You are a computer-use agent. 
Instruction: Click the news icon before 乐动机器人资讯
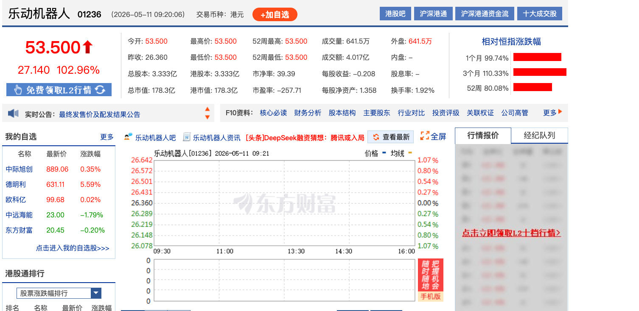click(187, 137)
